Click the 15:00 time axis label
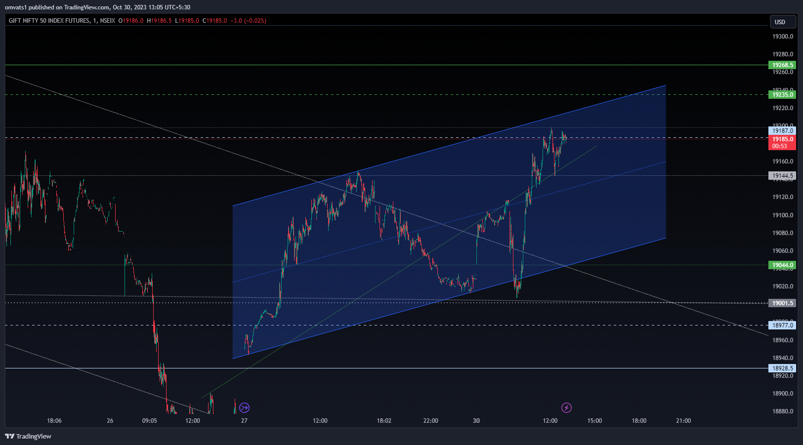The image size is (803, 445). [594, 421]
